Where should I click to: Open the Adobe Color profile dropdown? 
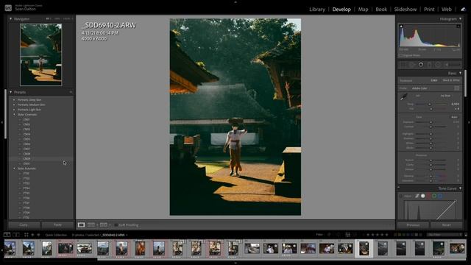tap(420, 88)
